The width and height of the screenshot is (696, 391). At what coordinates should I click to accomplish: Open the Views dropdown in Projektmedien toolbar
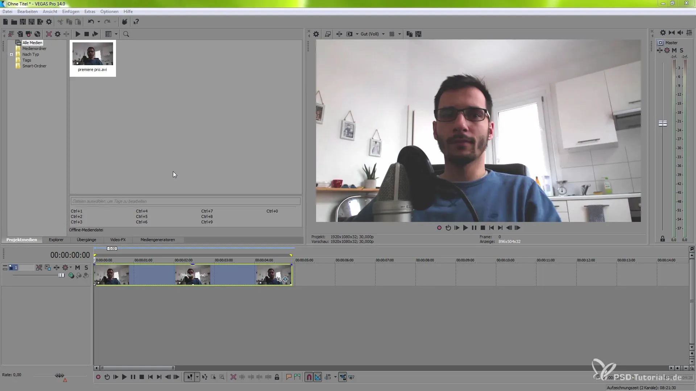(116, 34)
